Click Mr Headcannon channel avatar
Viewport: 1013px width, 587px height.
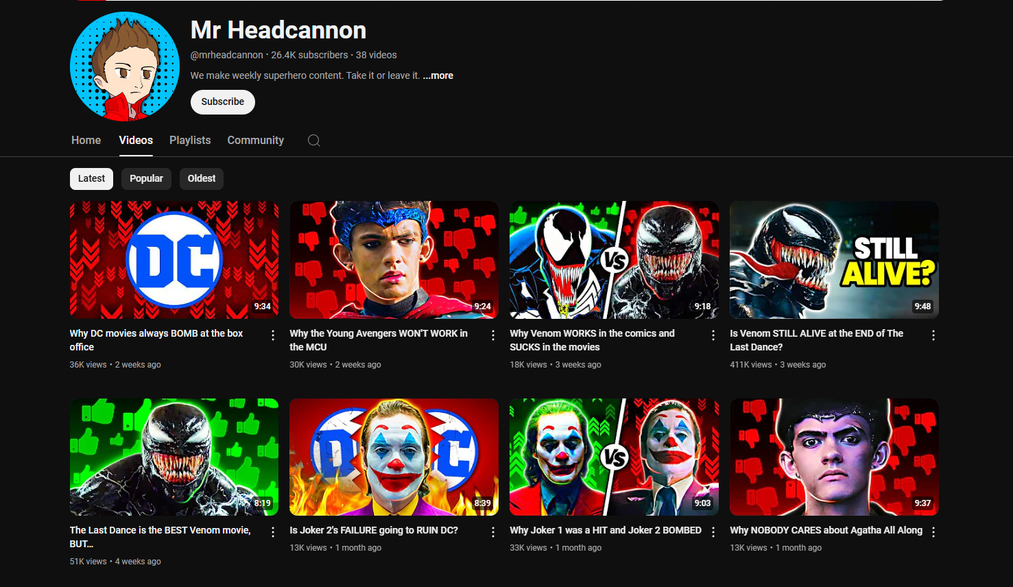point(125,67)
